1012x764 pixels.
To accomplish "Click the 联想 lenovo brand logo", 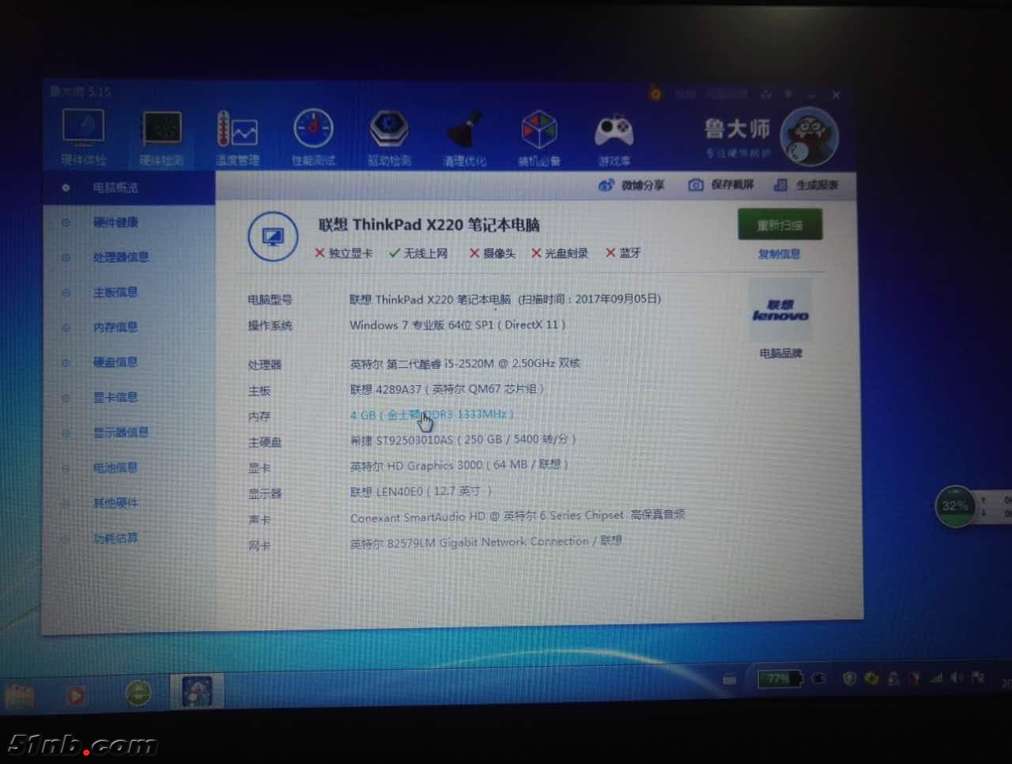I will pos(780,311).
